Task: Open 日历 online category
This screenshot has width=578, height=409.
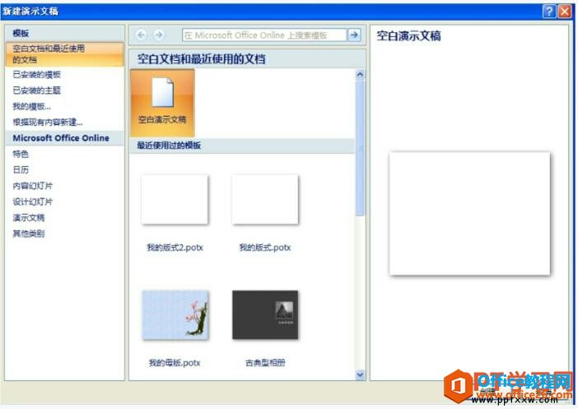Action: pyautogui.click(x=21, y=170)
